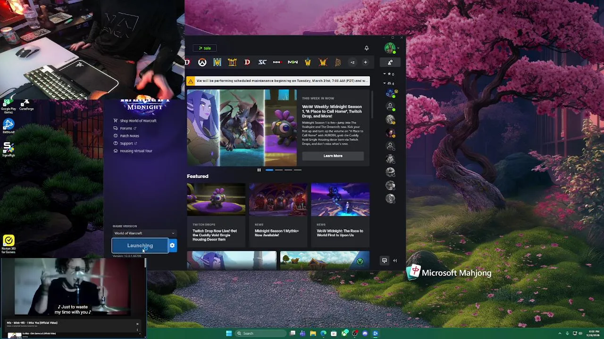The image size is (604, 339).
Task: Open the first online friend's avatar
Action: pyautogui.click(x=390, y=94)
